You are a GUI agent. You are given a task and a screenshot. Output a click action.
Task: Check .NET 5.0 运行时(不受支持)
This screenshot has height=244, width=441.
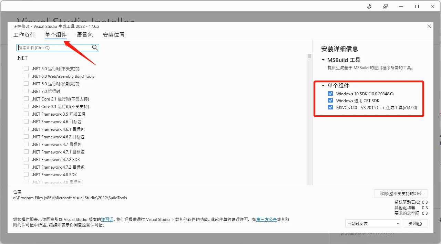click(26, 68)
